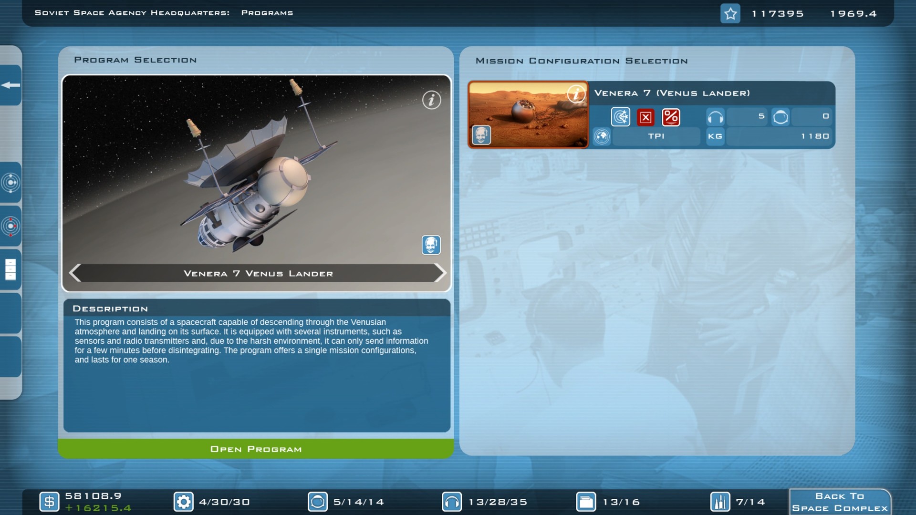Click the red percentage reliability icon
This screenshot has height=515, width=916.
point(671,117)
